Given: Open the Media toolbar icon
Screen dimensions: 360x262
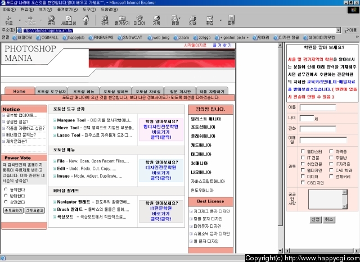Looking at the screenshot, I should pos(139,20).
